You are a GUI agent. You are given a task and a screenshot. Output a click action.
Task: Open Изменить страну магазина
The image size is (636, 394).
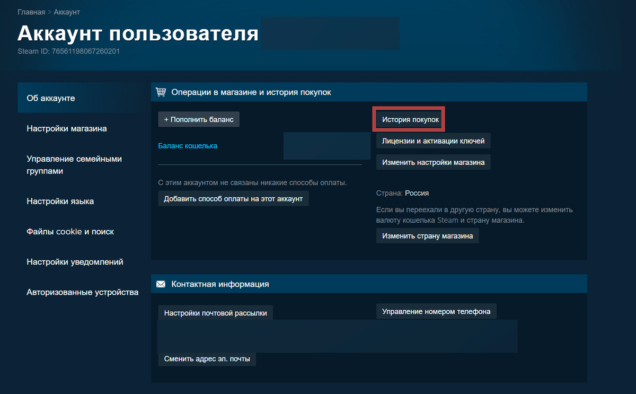tap(427, 235)
